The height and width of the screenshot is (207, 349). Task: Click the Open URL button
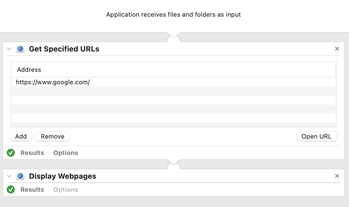[x=316, y=136]
